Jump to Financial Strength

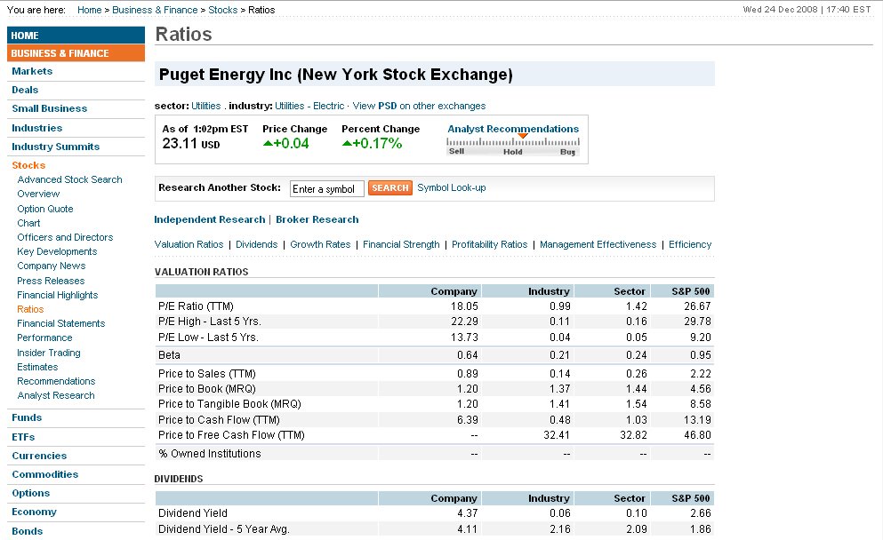pos(402,244)
